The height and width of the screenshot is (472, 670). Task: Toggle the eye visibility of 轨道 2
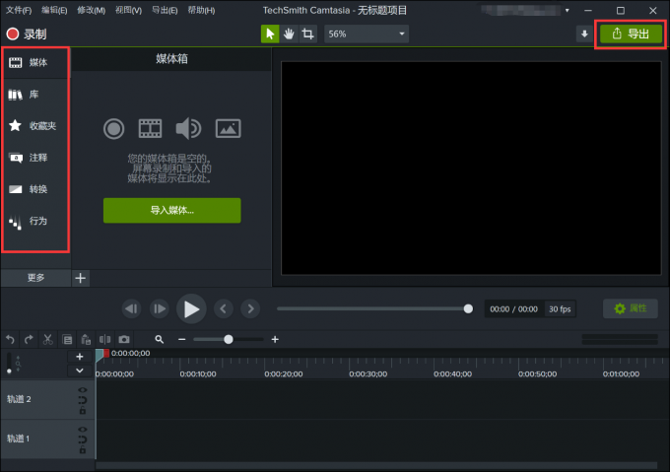[x=83, y=390]
